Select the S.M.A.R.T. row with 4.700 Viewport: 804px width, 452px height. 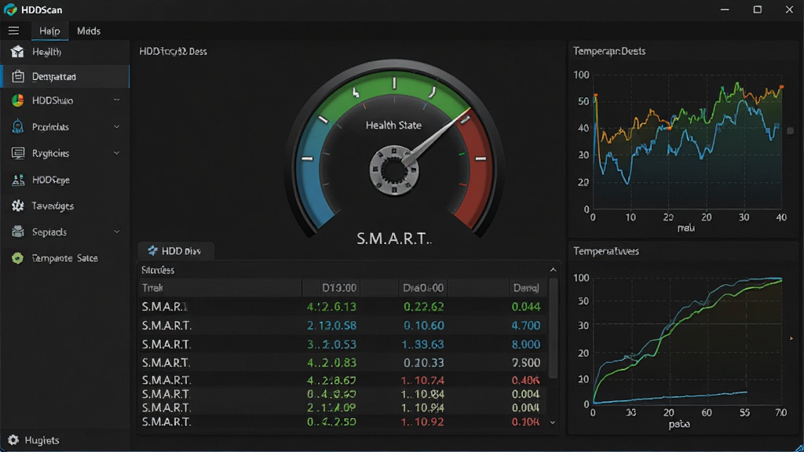point(342,326)
